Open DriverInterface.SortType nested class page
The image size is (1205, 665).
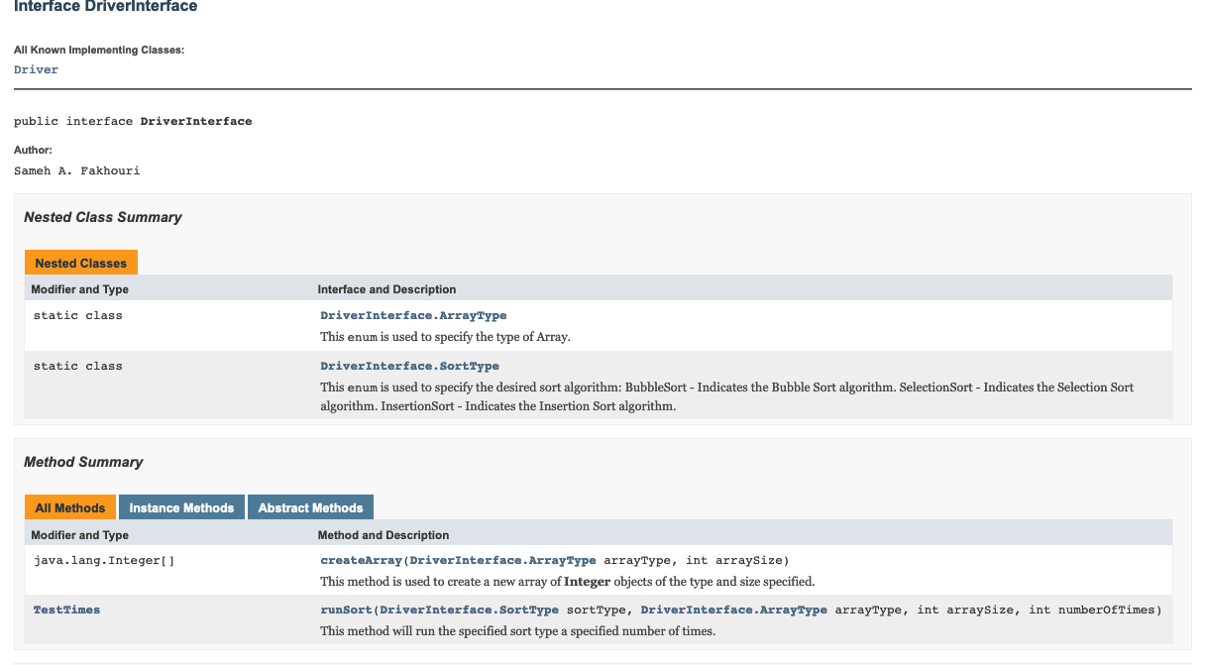408,366
